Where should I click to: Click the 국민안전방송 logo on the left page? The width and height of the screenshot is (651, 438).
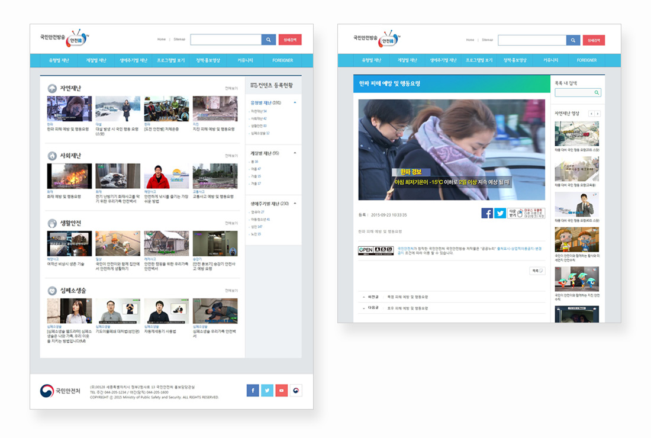(x=65, y=38)
